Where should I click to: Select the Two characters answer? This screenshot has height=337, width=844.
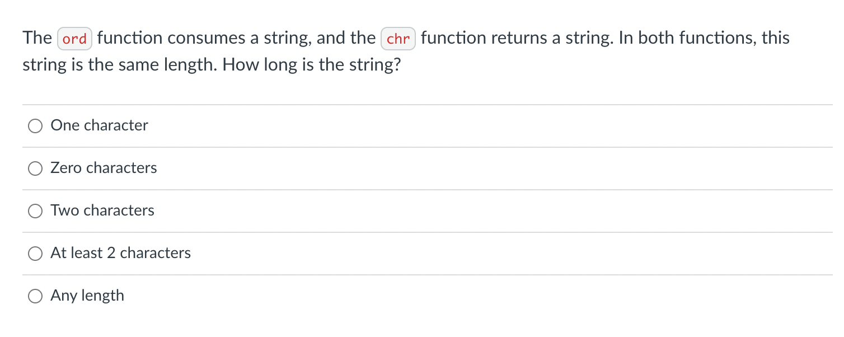pyautogui.click(x=35, y=210)
